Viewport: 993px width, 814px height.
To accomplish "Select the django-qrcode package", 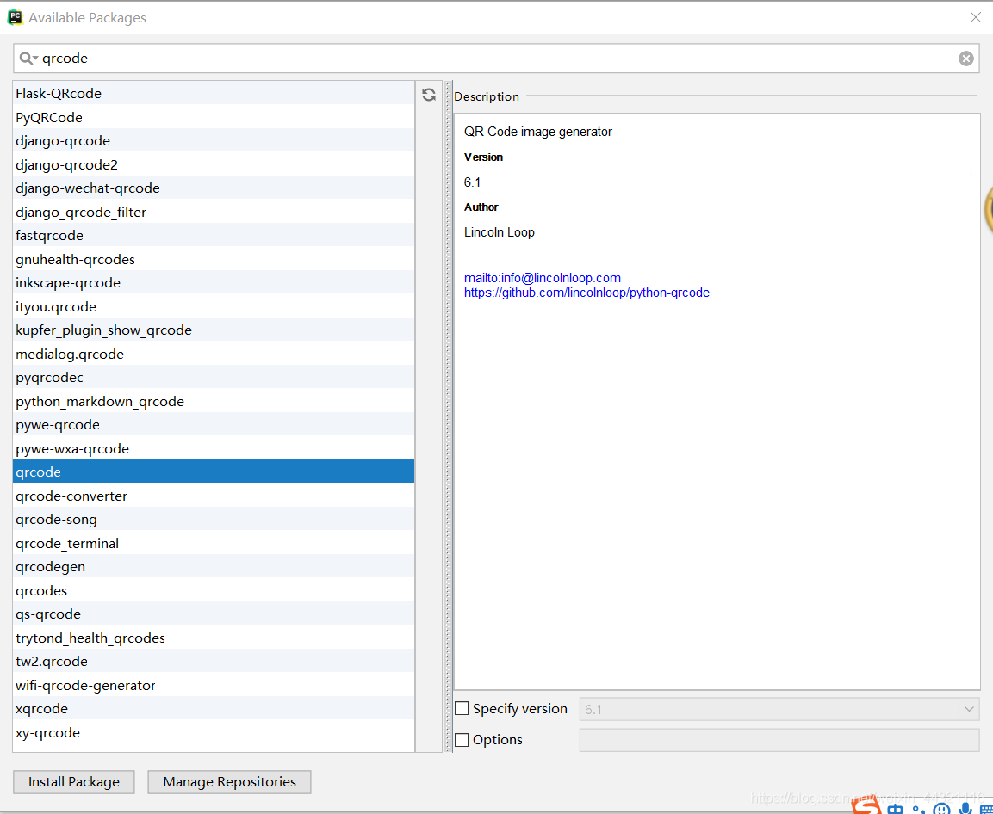I will 214,140.
